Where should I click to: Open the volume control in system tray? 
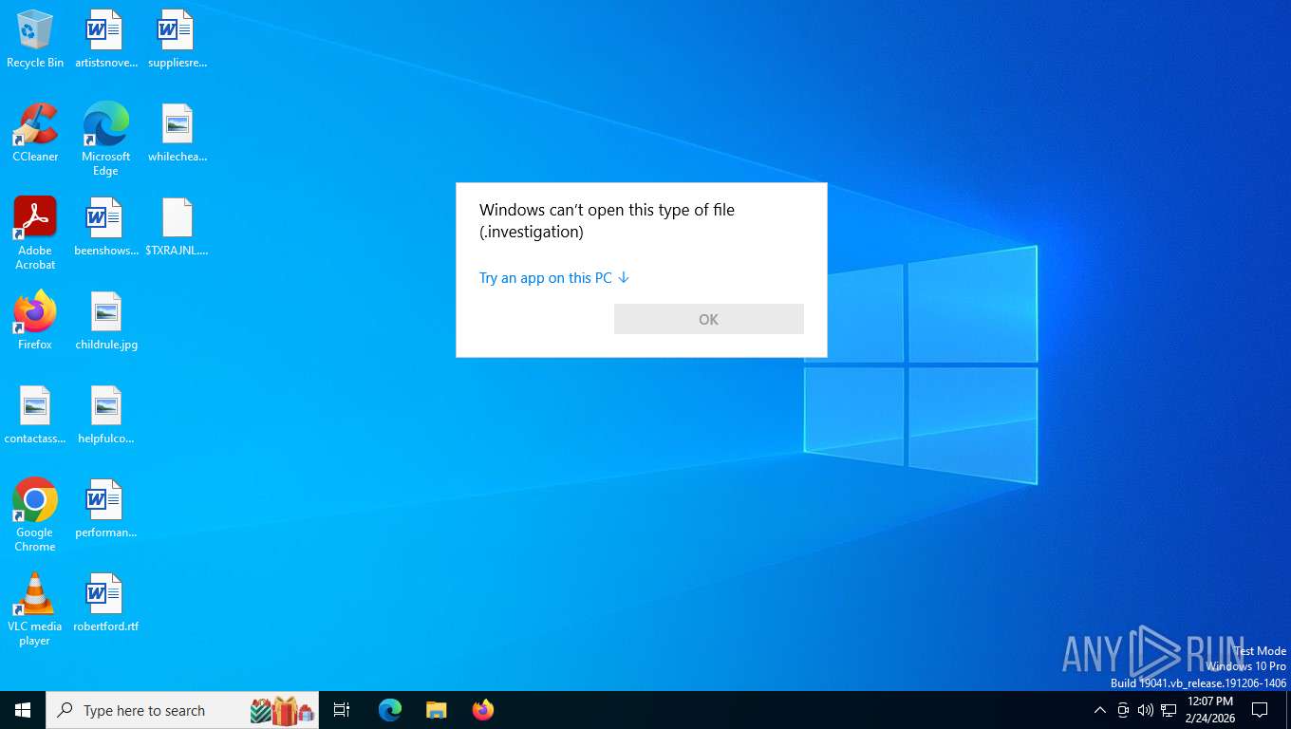[1146, 710]
